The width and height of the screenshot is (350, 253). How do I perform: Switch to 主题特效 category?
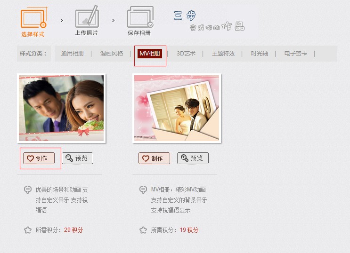223,54
